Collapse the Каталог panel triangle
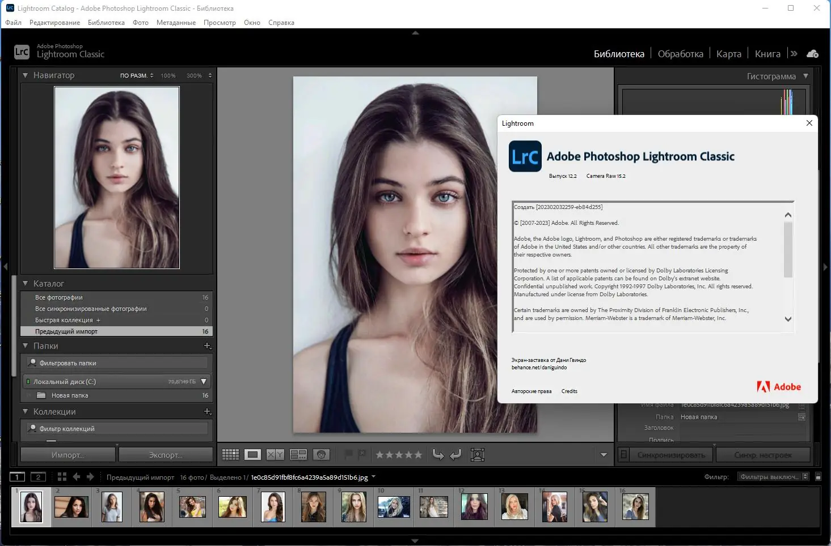The width and height of the screenshot is (831, 546). click(25, 283)
